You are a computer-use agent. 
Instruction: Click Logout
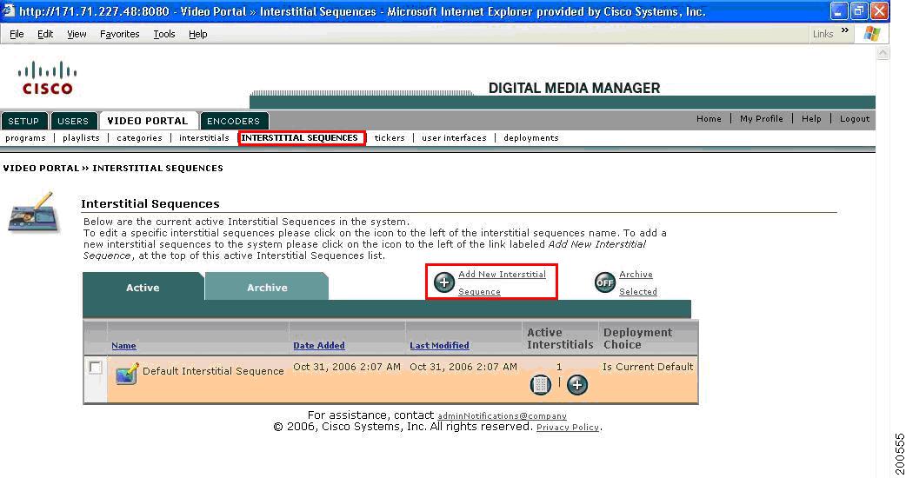pos(855,118)
